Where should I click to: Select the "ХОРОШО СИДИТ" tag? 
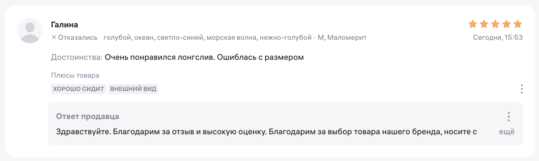click(78, 89)
